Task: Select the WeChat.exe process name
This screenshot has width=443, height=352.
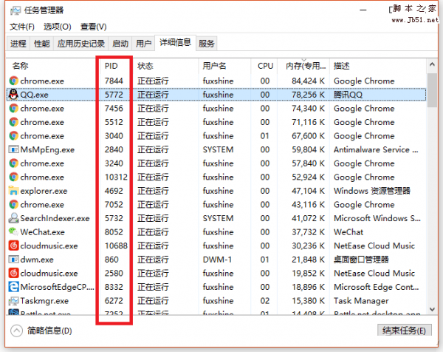Action: click(43, 232)
